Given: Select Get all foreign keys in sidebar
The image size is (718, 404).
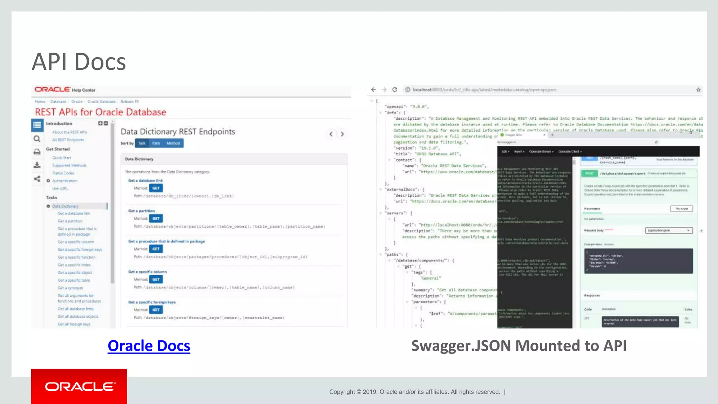Looking at the screenshot, I should 74,324.
